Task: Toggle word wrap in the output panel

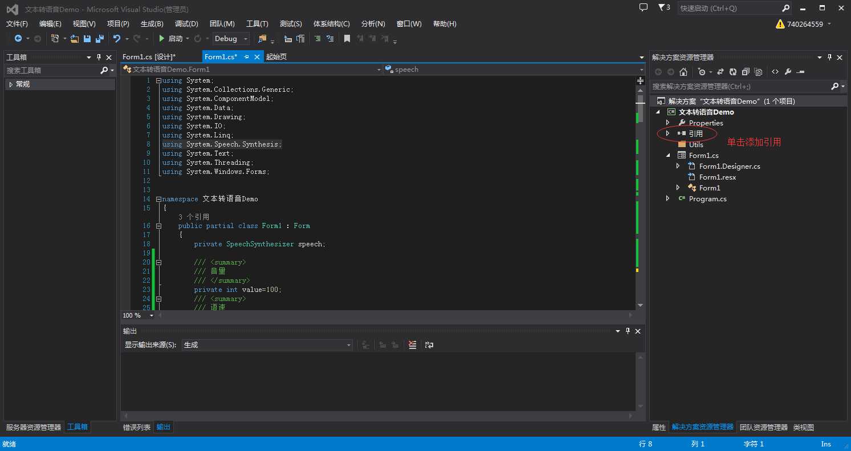Action: (429, 345)
